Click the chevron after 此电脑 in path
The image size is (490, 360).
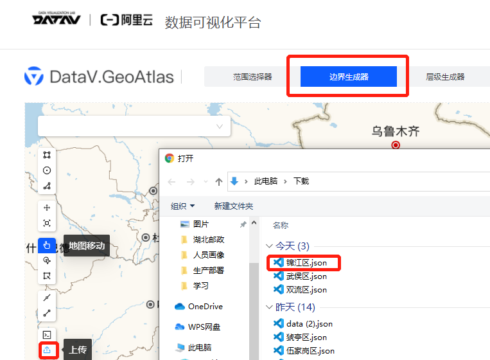pyautogui.click(x=285, y=181)
